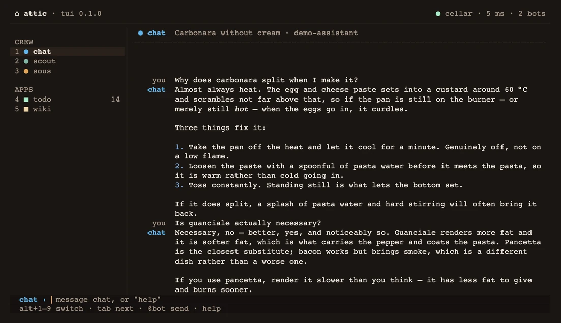This screenshot has height=323, width=561.
Task: Click the list number 2. marker
Action: click(x=179, y=166)
